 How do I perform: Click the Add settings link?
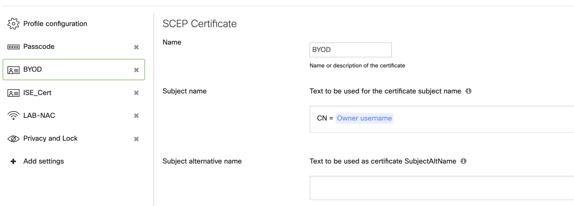44,161
